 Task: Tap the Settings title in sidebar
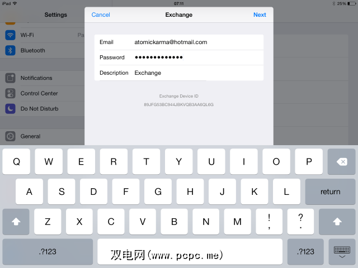[56, 15]
